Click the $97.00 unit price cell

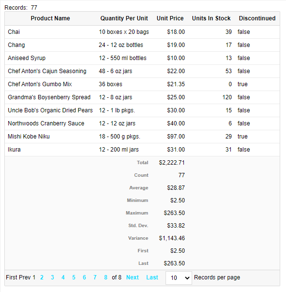[x=176, y=137]
